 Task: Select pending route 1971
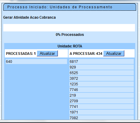(x=101, y=112)
